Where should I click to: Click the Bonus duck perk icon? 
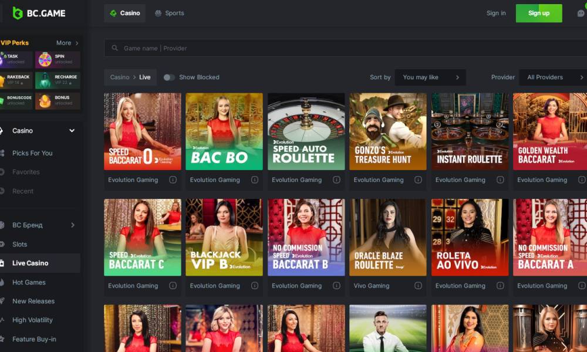(x=45, y=101)
